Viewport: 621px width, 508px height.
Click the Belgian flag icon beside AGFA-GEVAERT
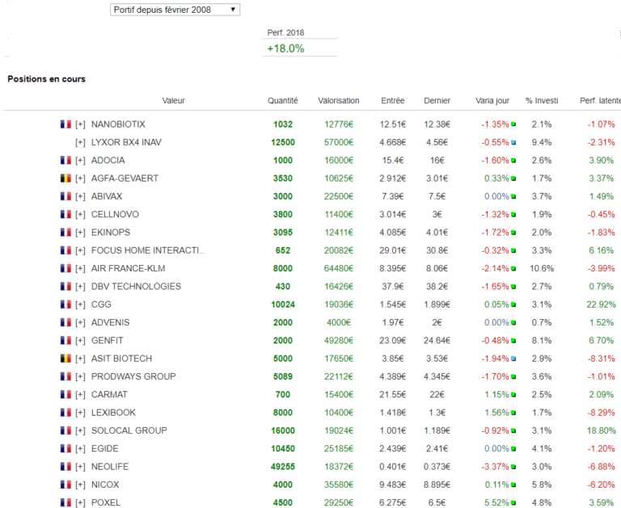tap(65, 178)
